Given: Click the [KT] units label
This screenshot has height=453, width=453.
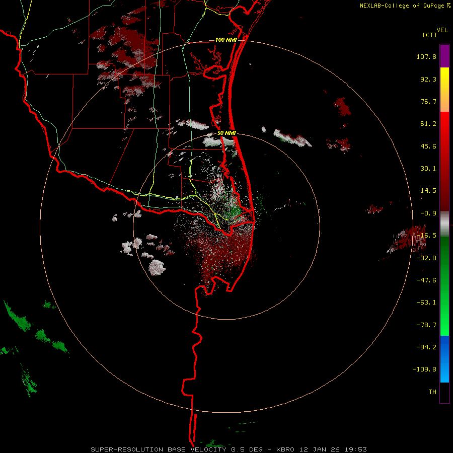Looking at the screenshot, I should click(x=429, y=35).
